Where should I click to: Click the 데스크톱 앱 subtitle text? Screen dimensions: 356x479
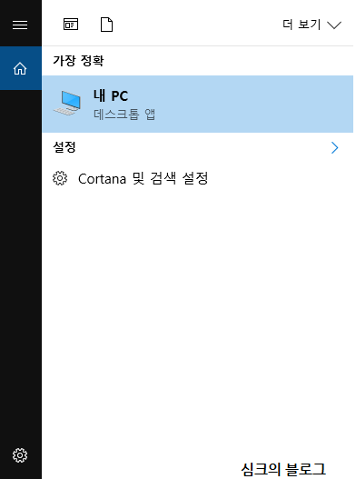124,114
